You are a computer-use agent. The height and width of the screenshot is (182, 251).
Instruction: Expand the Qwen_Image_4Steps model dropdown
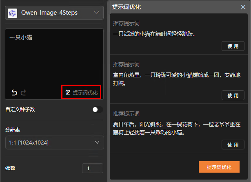[96, 13]
